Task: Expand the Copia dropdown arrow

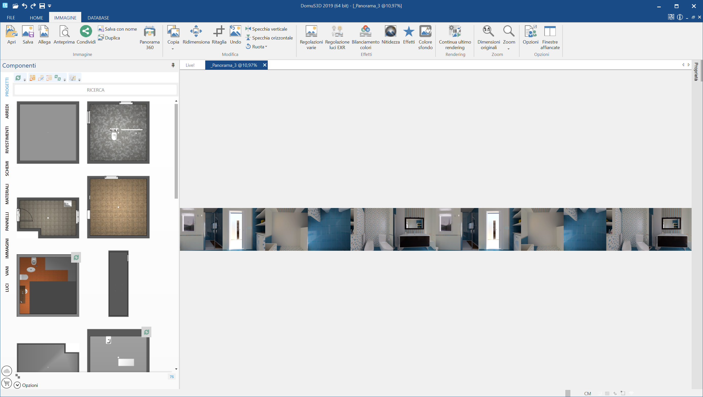Action: (x=173, y=49)
